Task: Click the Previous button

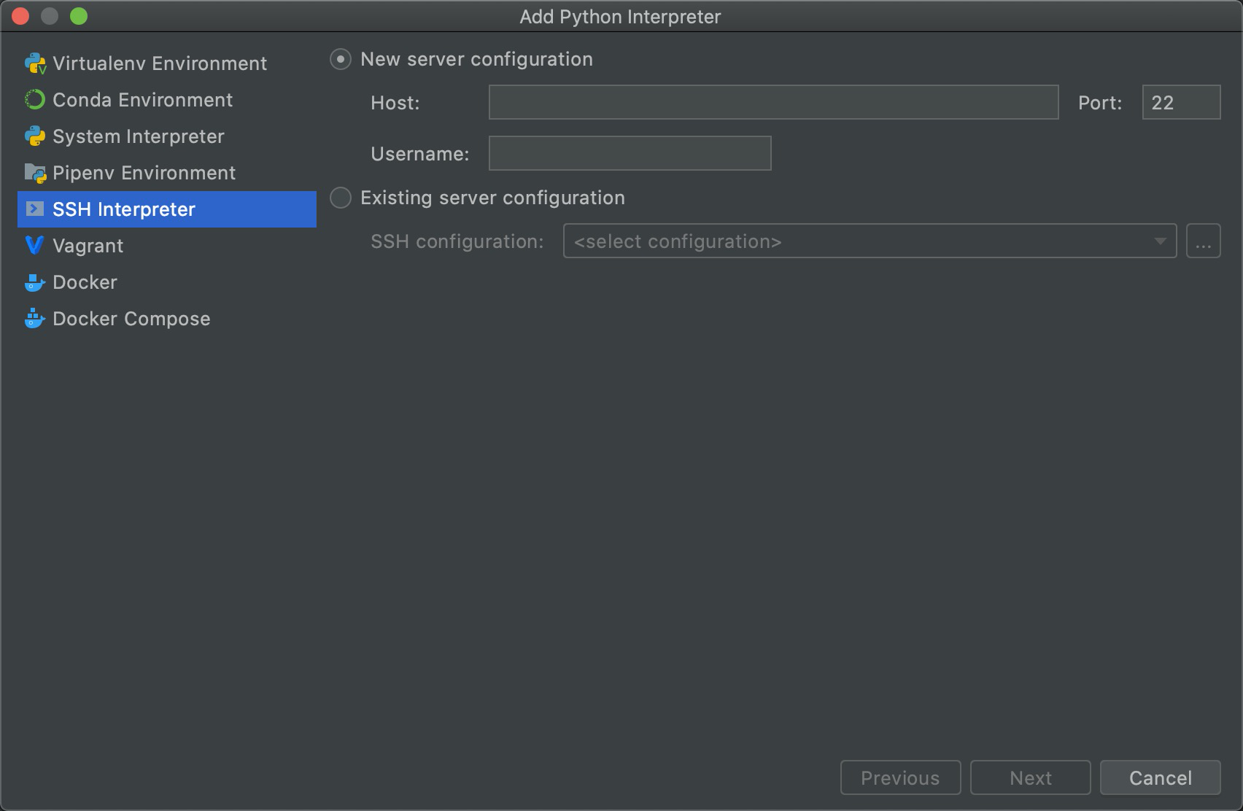Action: [x=900, y=777]
